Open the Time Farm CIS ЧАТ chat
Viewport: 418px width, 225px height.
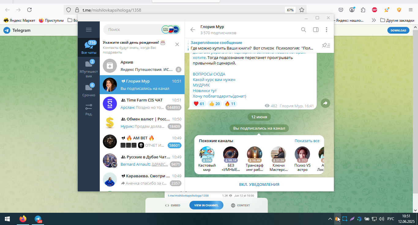[x=142, y=104]
